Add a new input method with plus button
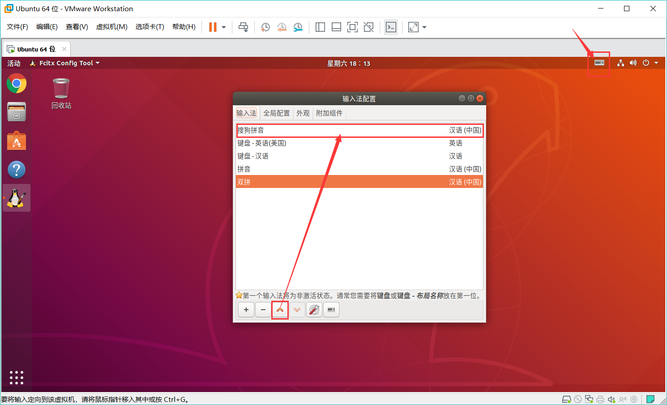667x405 pixels. tap(246, 310)
